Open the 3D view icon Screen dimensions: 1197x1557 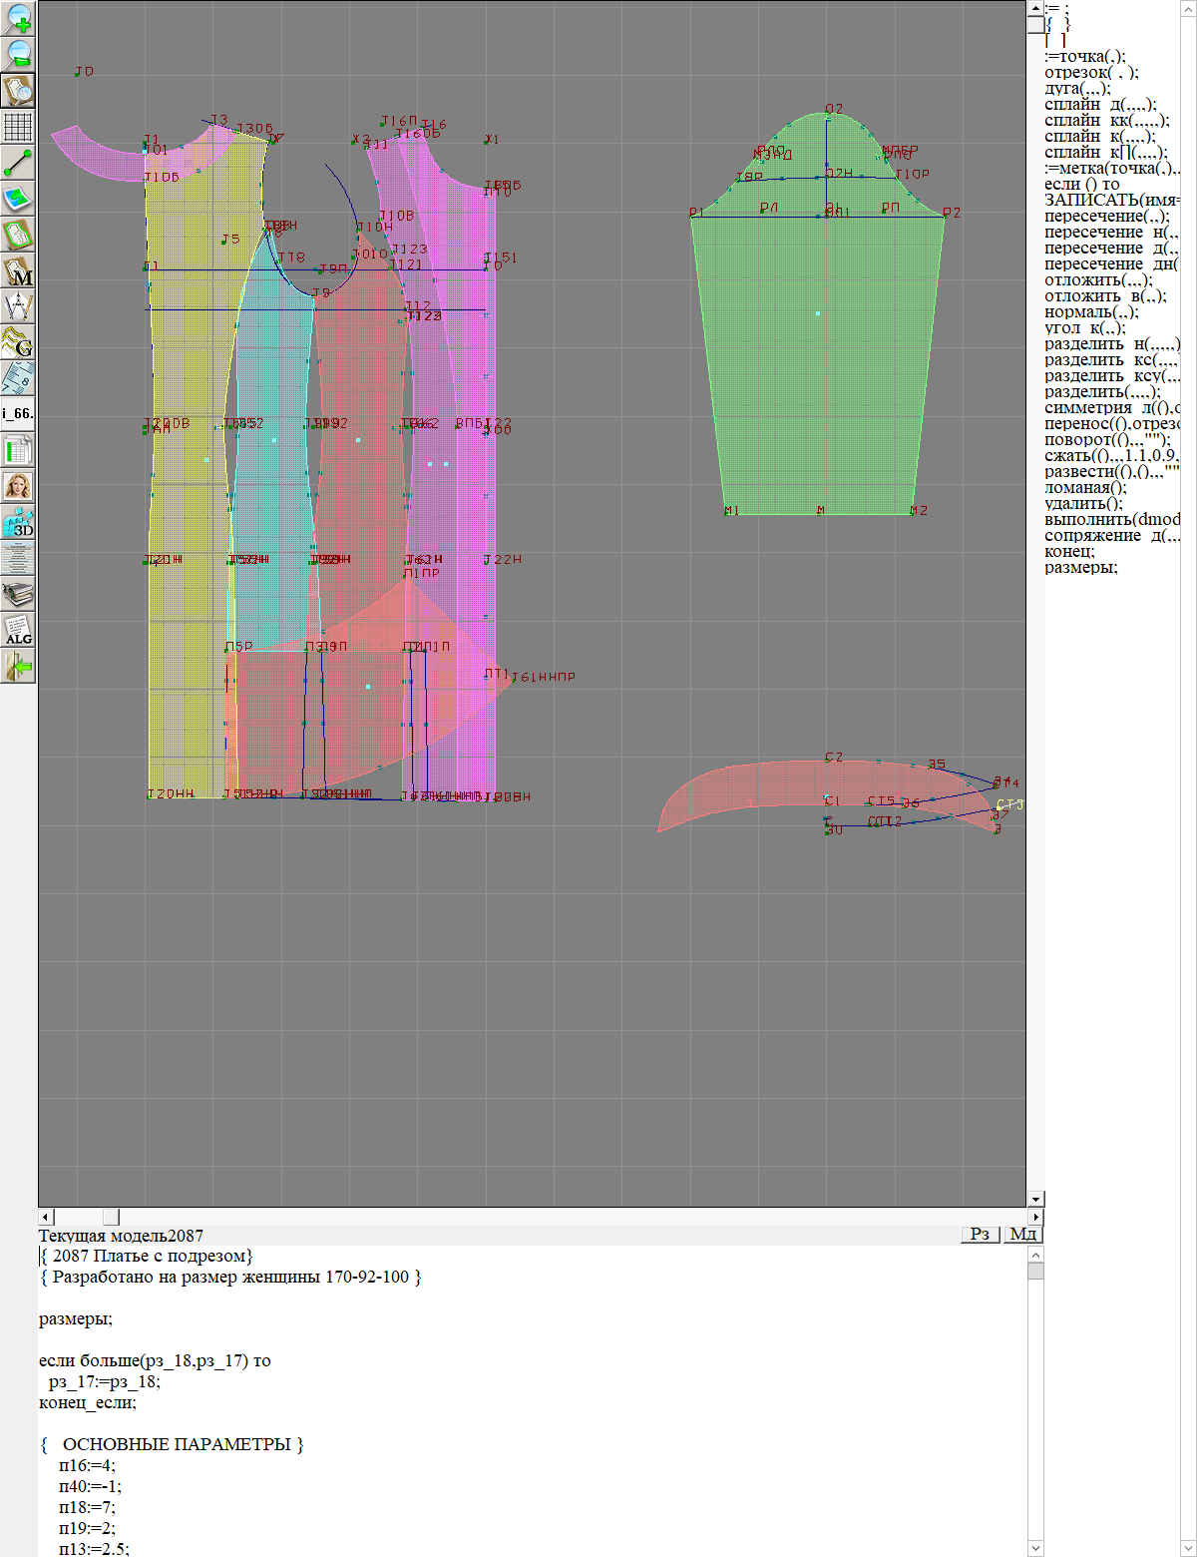coord(18,522)
